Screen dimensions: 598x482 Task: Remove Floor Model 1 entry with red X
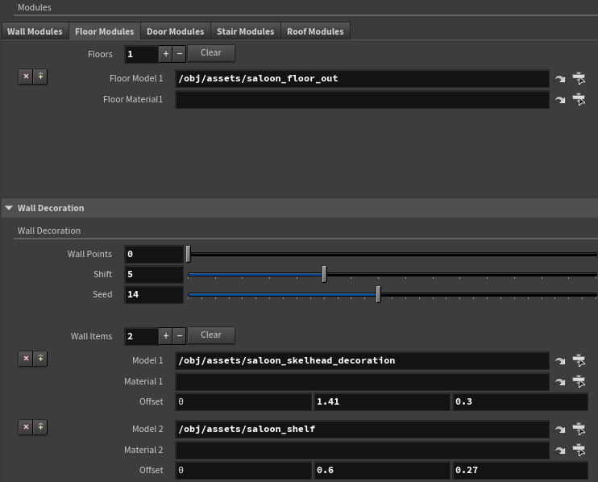(x=26, y=77)
